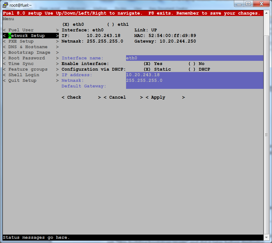Set Enable interface to No
The height and width of the screenshot is (243, 272).
tap(197, 64)
